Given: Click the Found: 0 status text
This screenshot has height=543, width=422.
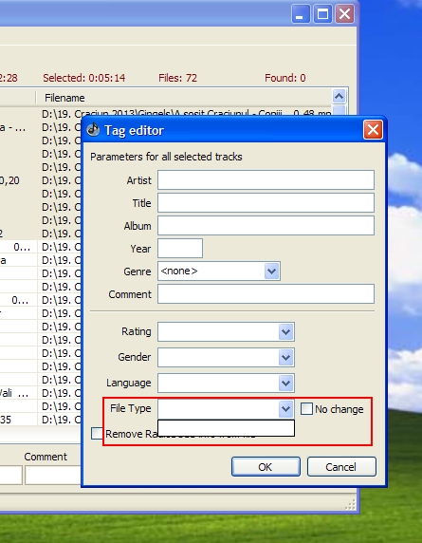Looking at the screenshot, I should coord(285,78).
